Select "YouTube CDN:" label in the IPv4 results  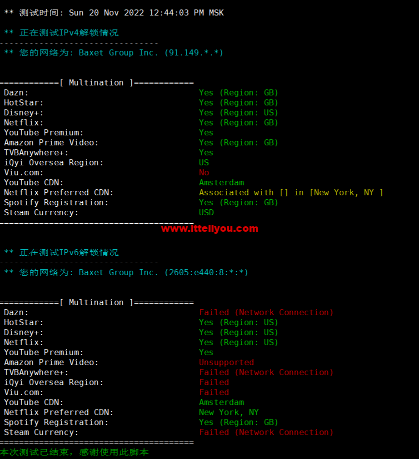[33, 182]
